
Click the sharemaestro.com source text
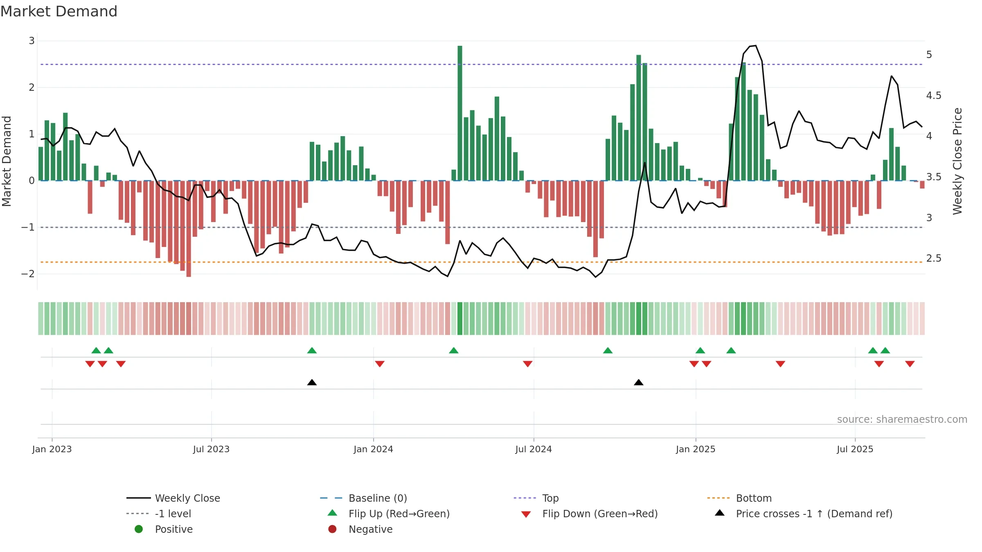[902, 419]
